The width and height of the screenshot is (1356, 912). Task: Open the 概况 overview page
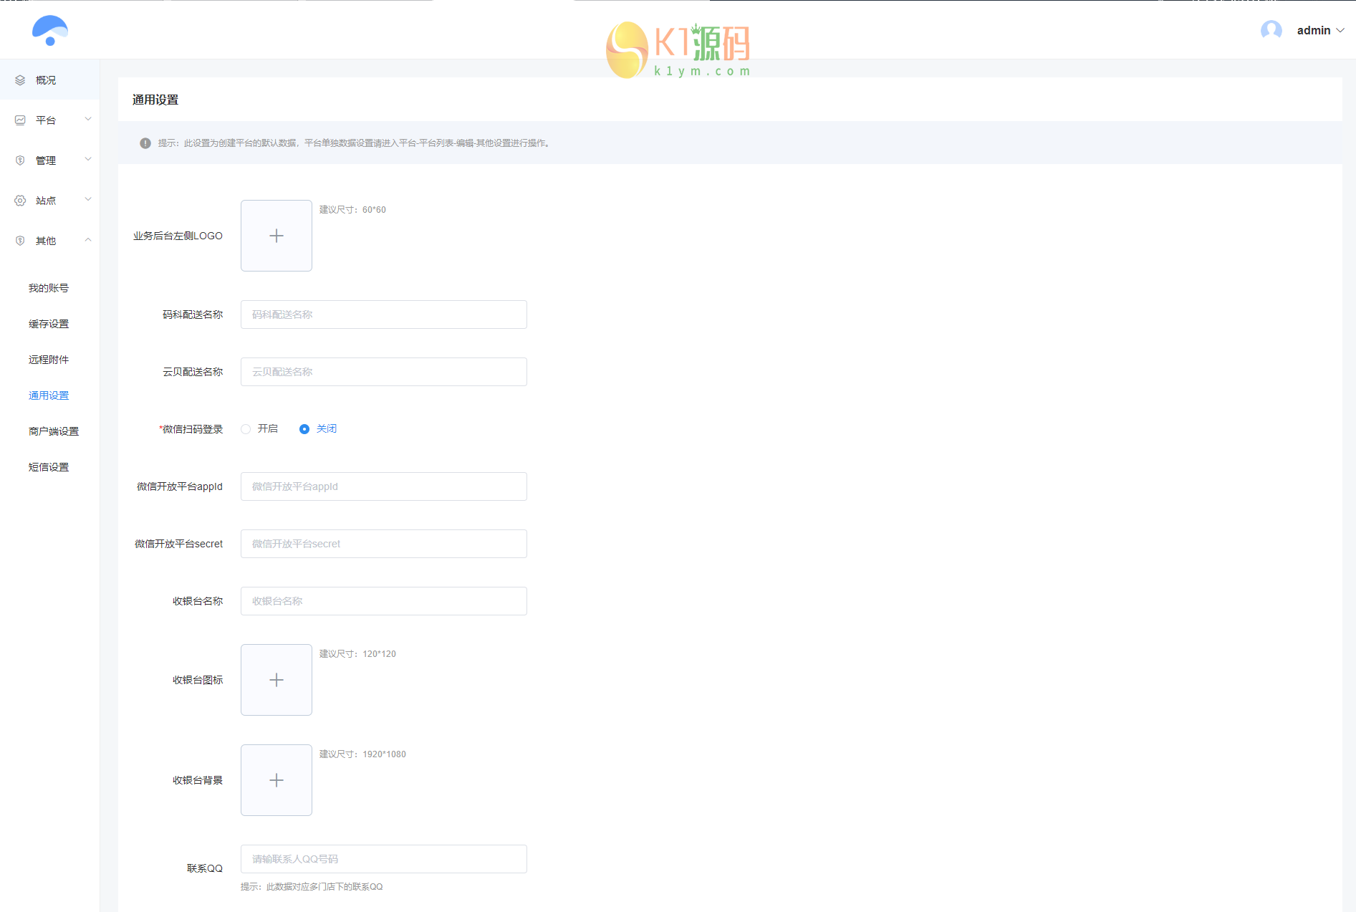[50, 80]
